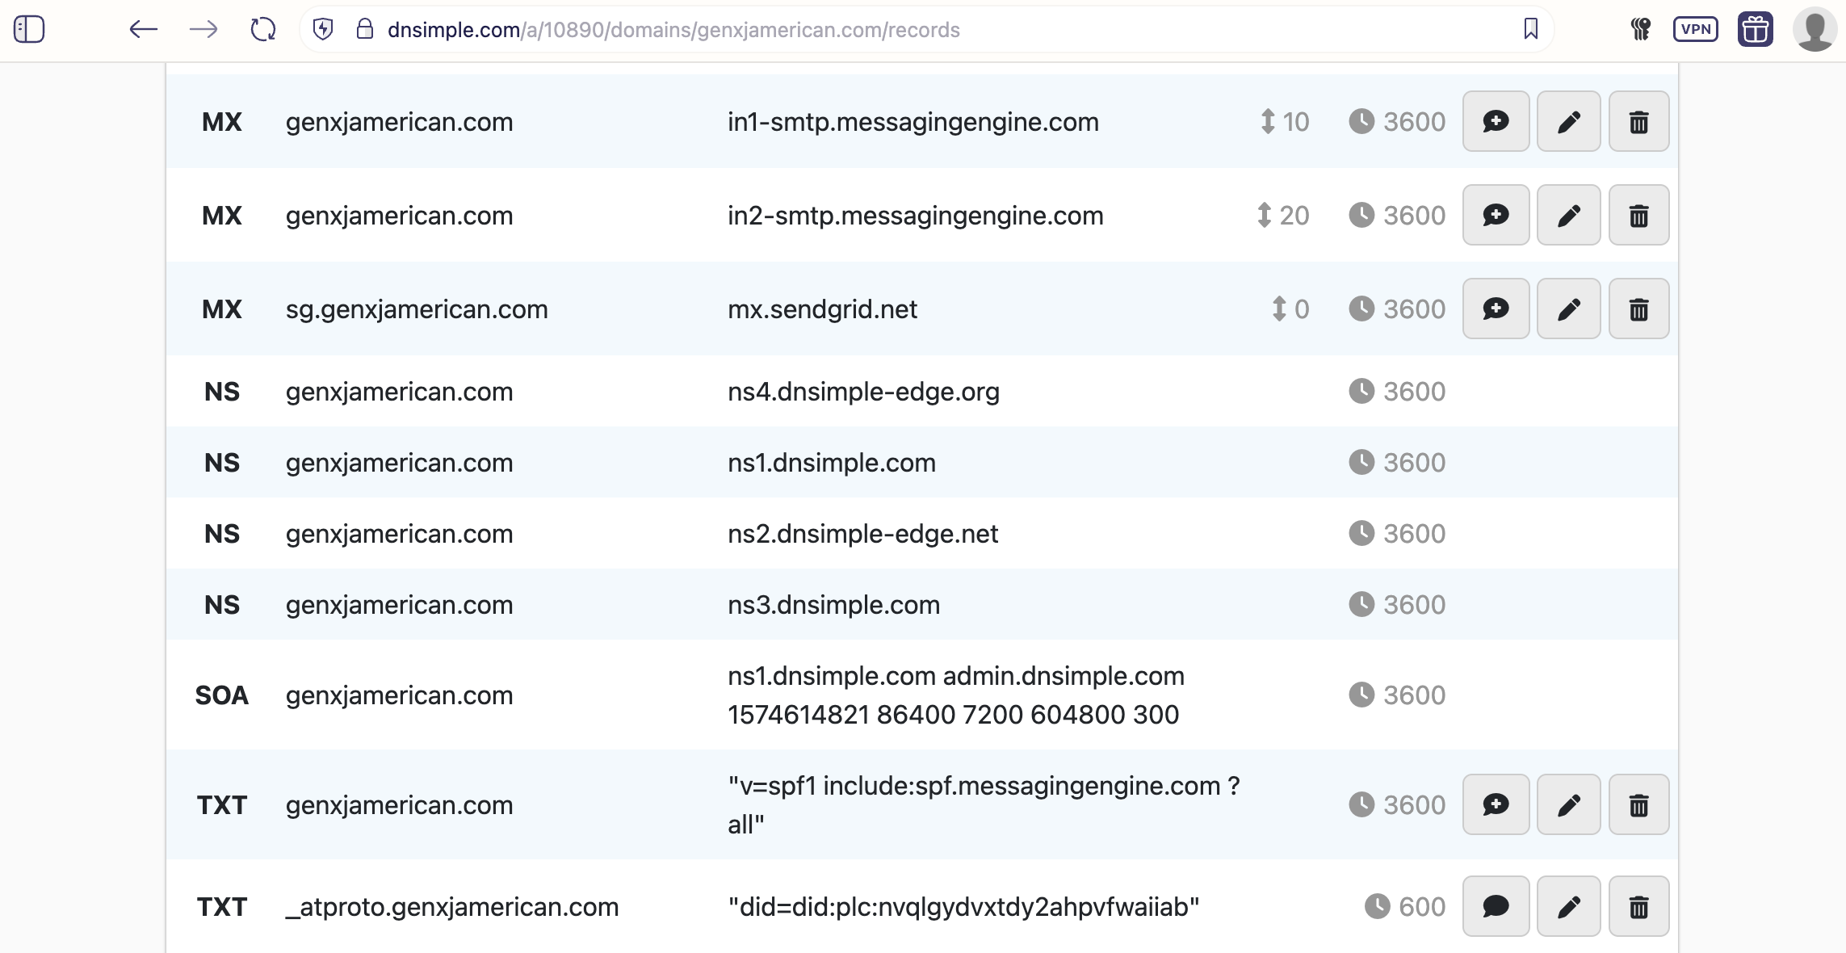This screenshot has width=1846, height=953.
Task: Edit the genxjamerican.com MX record with priority 10
Action: coord(1567,121)
